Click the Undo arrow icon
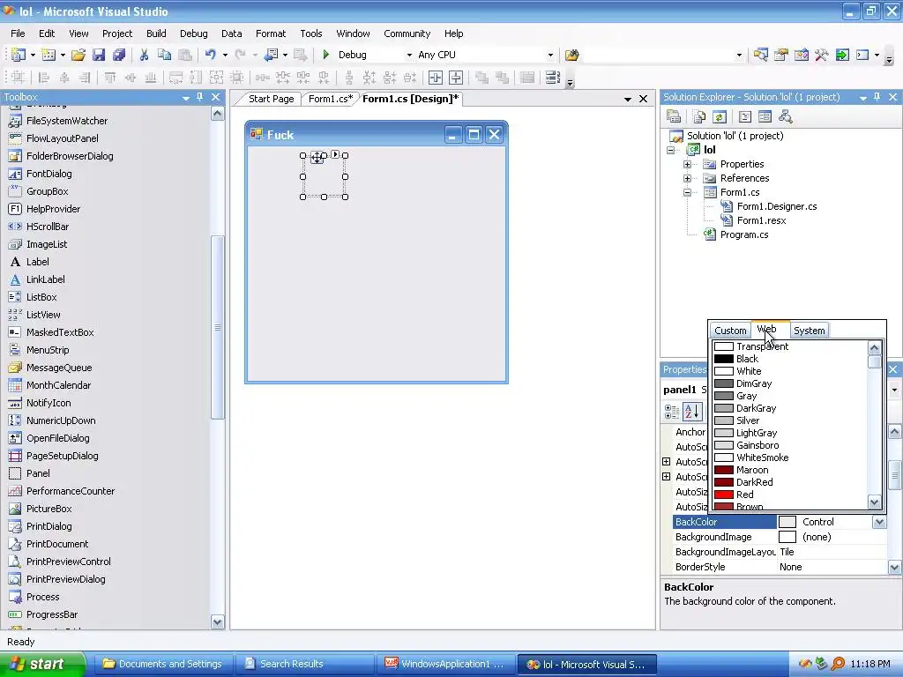903x677 pixels. click(211, 55)
